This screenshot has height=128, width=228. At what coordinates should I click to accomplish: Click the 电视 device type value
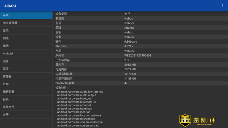click(127, 14)
